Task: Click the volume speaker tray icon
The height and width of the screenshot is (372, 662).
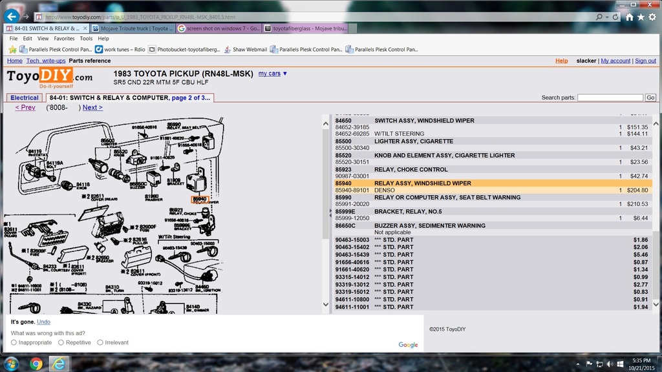Action: click(610, 364)
